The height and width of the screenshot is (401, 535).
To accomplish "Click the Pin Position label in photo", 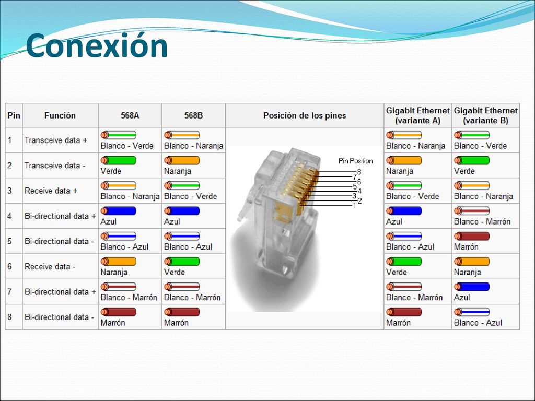I will pos(355,161).
